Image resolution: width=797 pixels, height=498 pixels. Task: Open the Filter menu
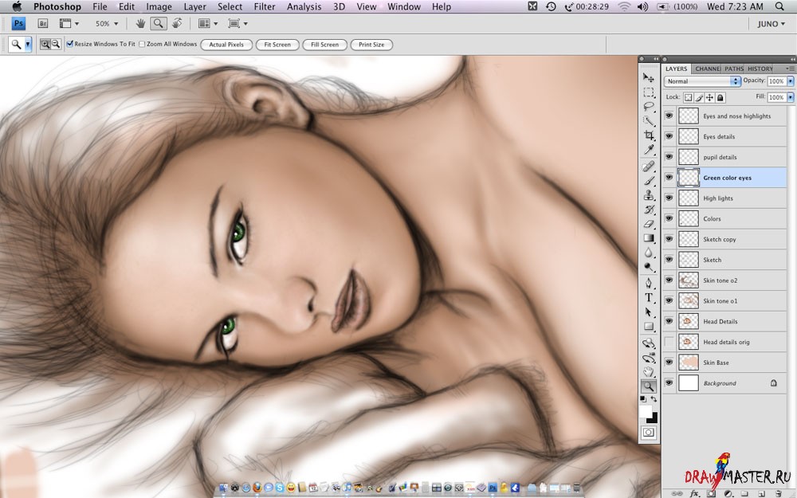tap(265, 6)
